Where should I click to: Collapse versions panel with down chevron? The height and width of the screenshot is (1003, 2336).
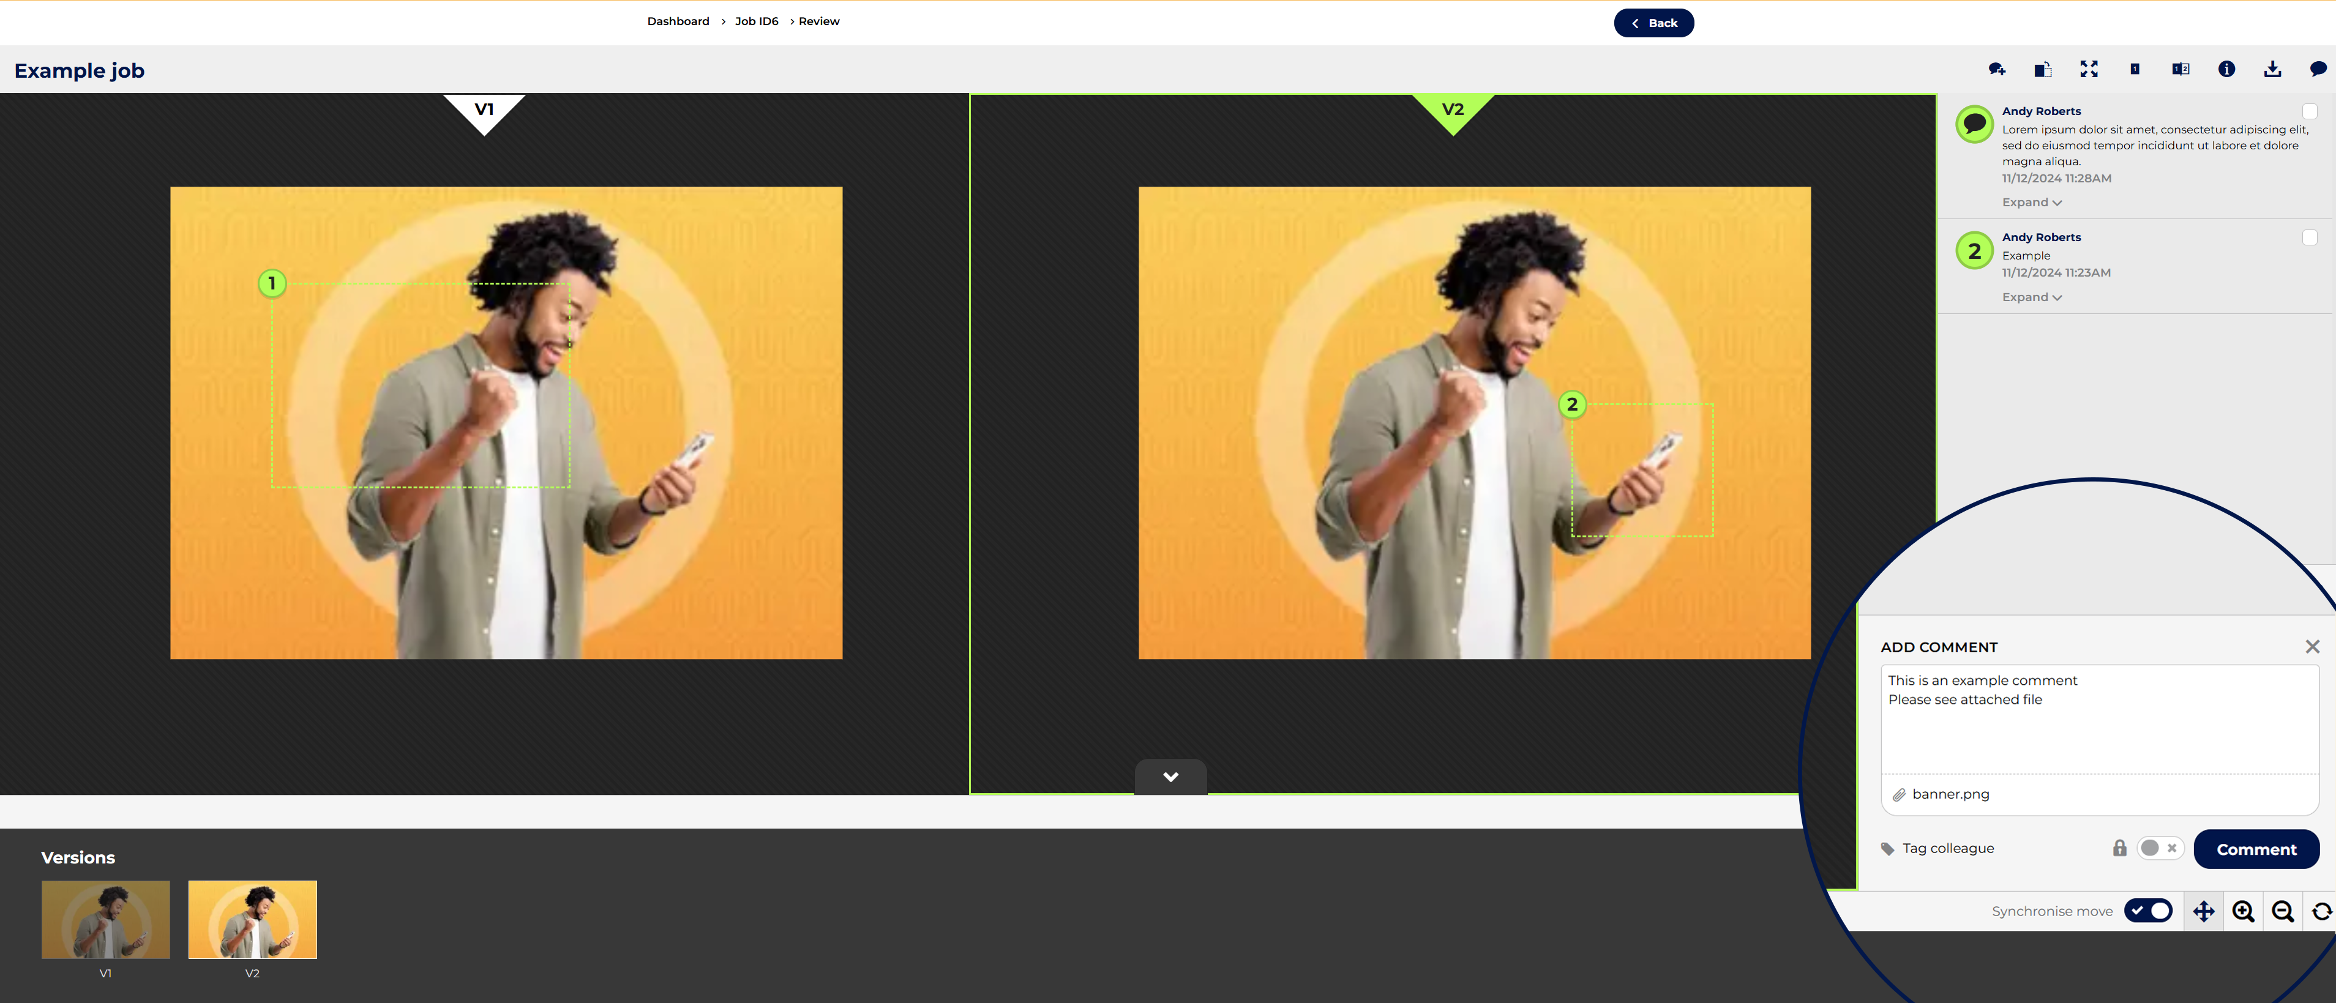[x=1170, y=777]
